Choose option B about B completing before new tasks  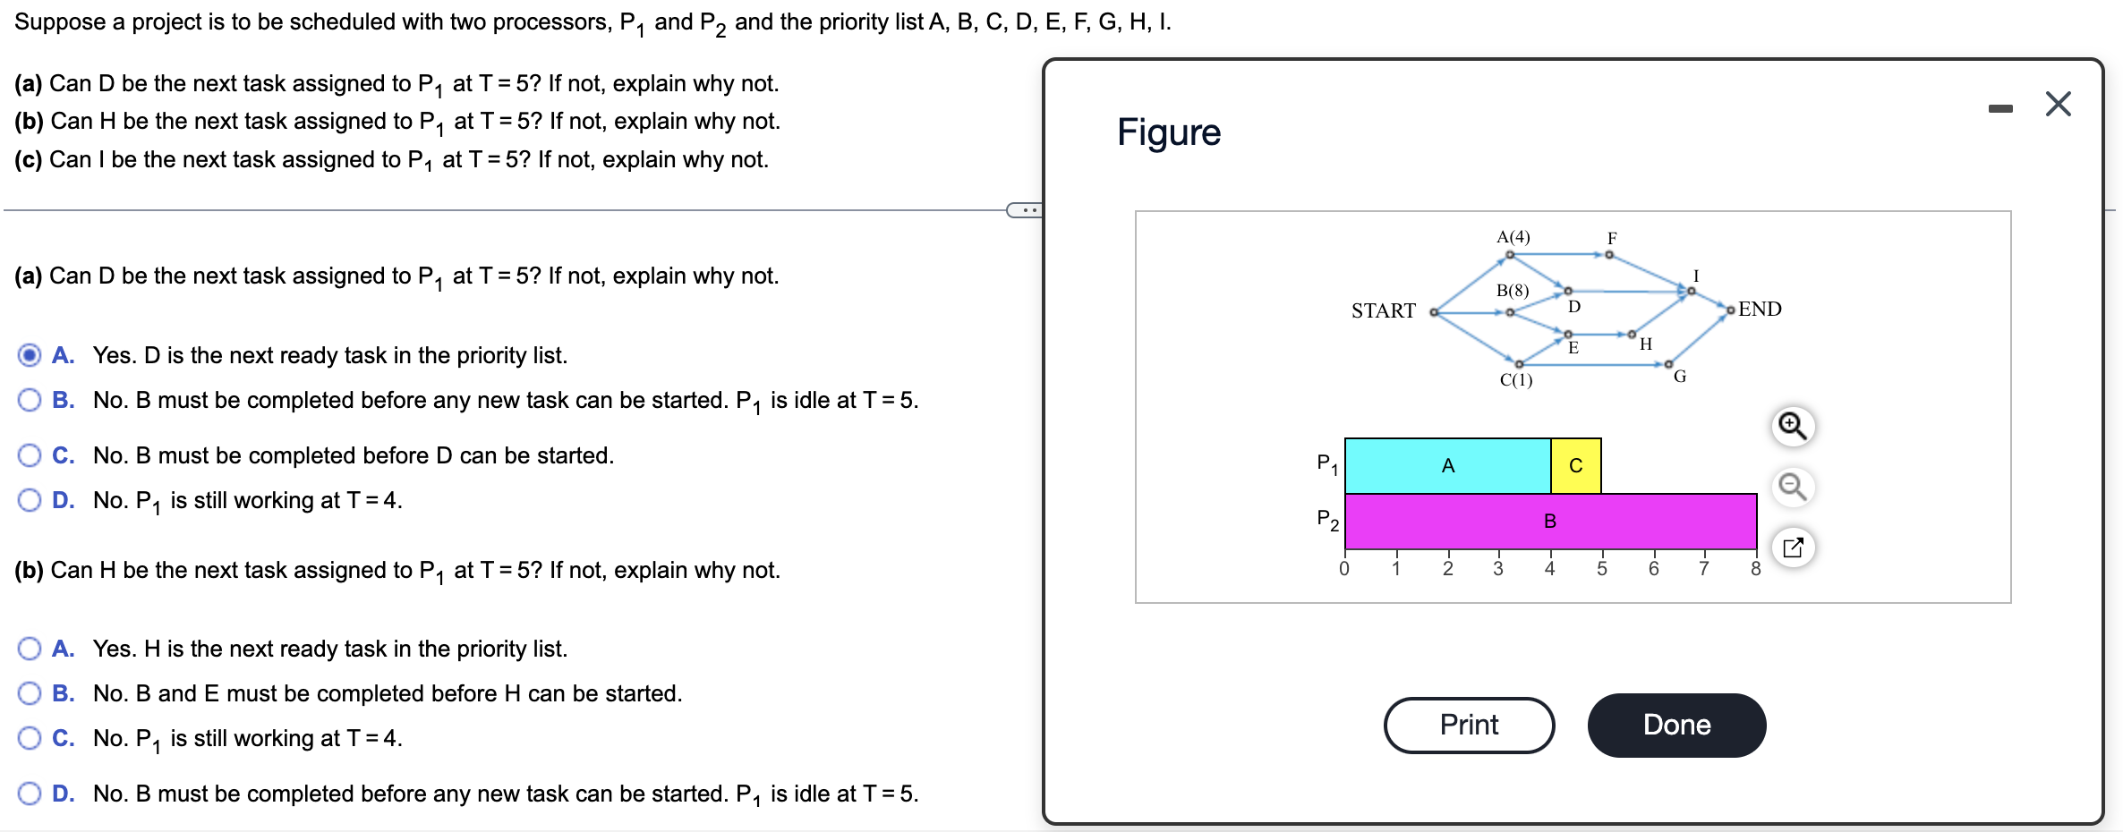[30, 401]
